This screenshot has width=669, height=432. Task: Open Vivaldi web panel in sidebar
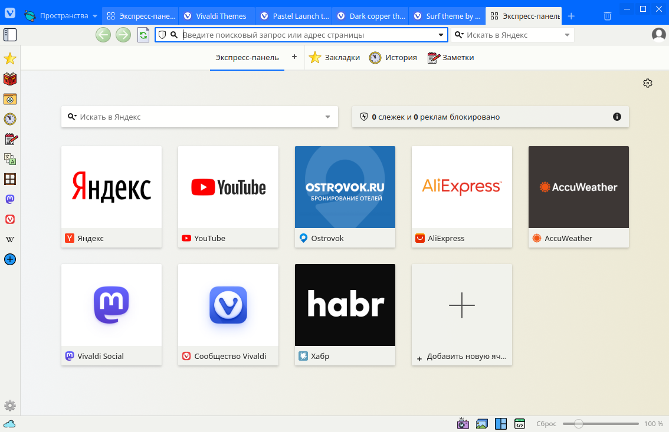click(10, 219)
